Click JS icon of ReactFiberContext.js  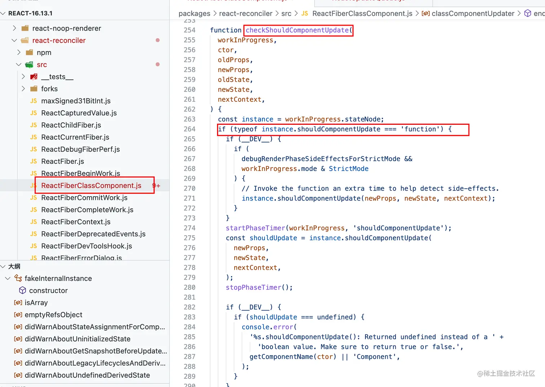click(34, 222)
